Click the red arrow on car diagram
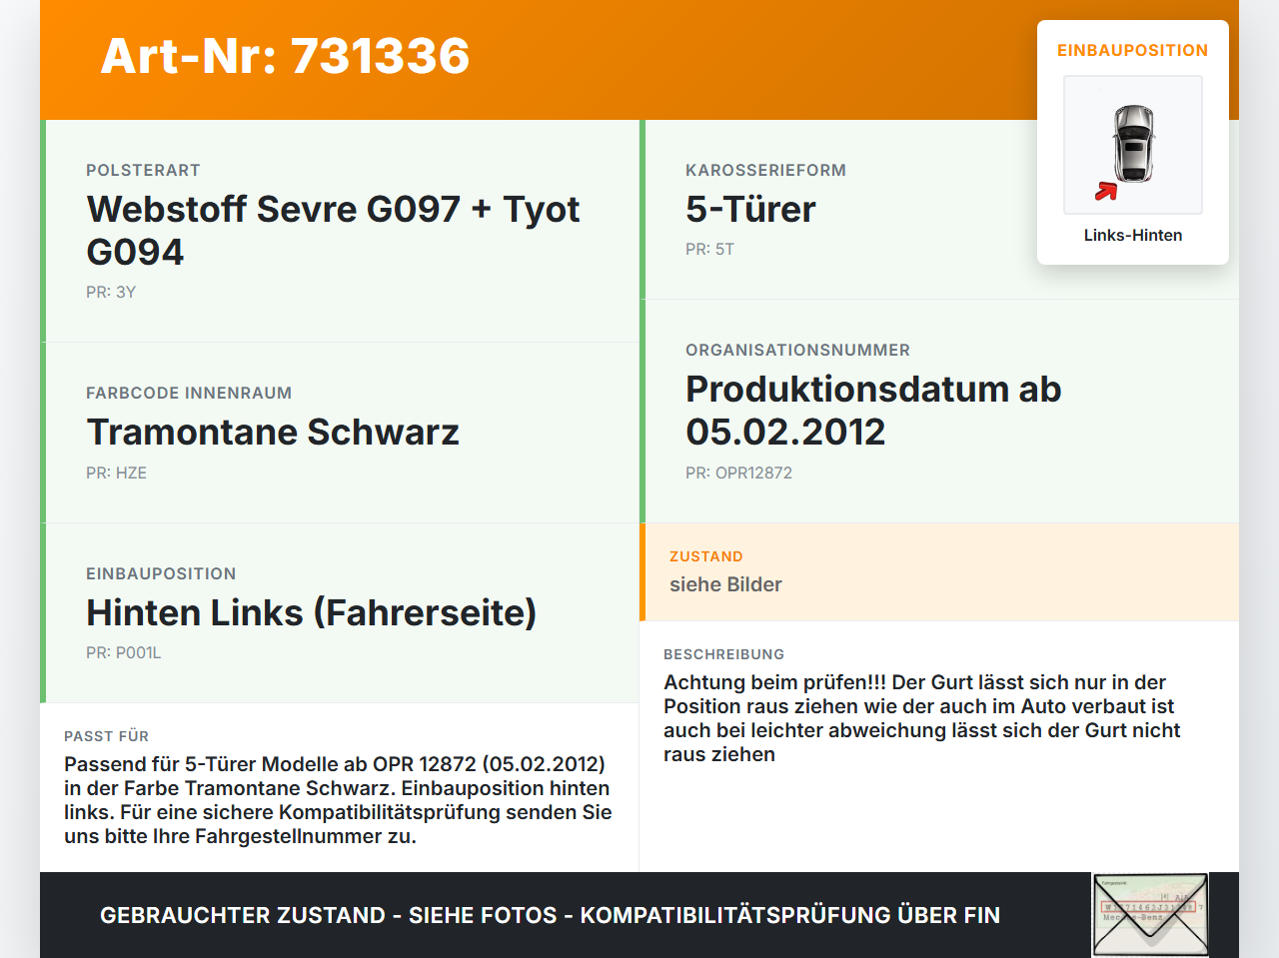 pyautogui.click(x=1105, y=191)
